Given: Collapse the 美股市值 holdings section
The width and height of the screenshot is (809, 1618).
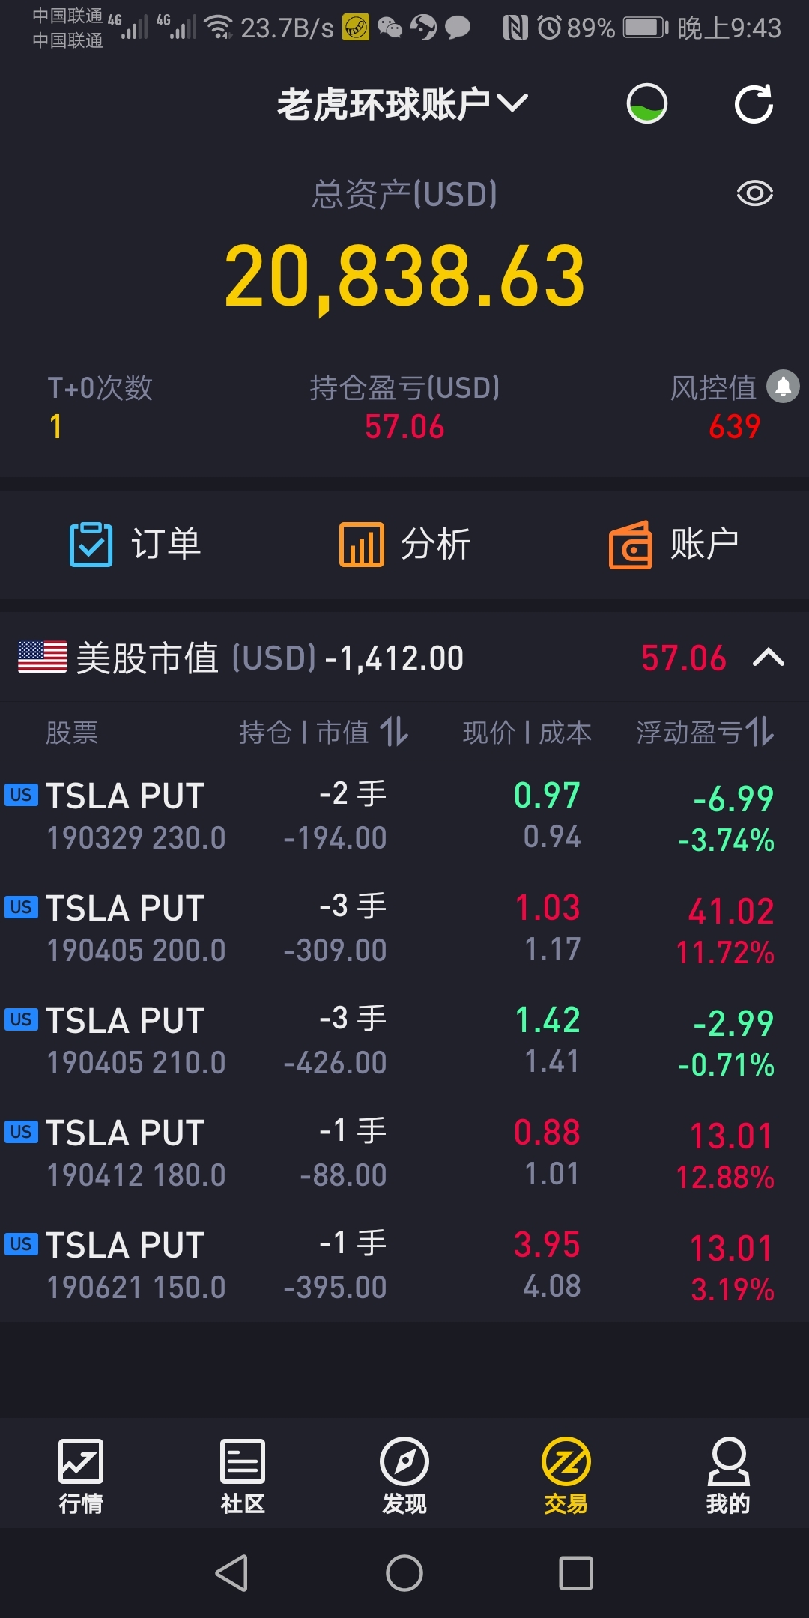Looking at the screenshot, I should [x=769, y=658].
